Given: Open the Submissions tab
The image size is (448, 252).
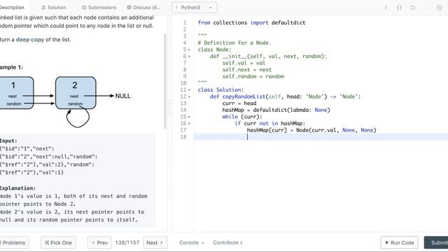Looking at the screenshot, I should (x=99, y=8).
